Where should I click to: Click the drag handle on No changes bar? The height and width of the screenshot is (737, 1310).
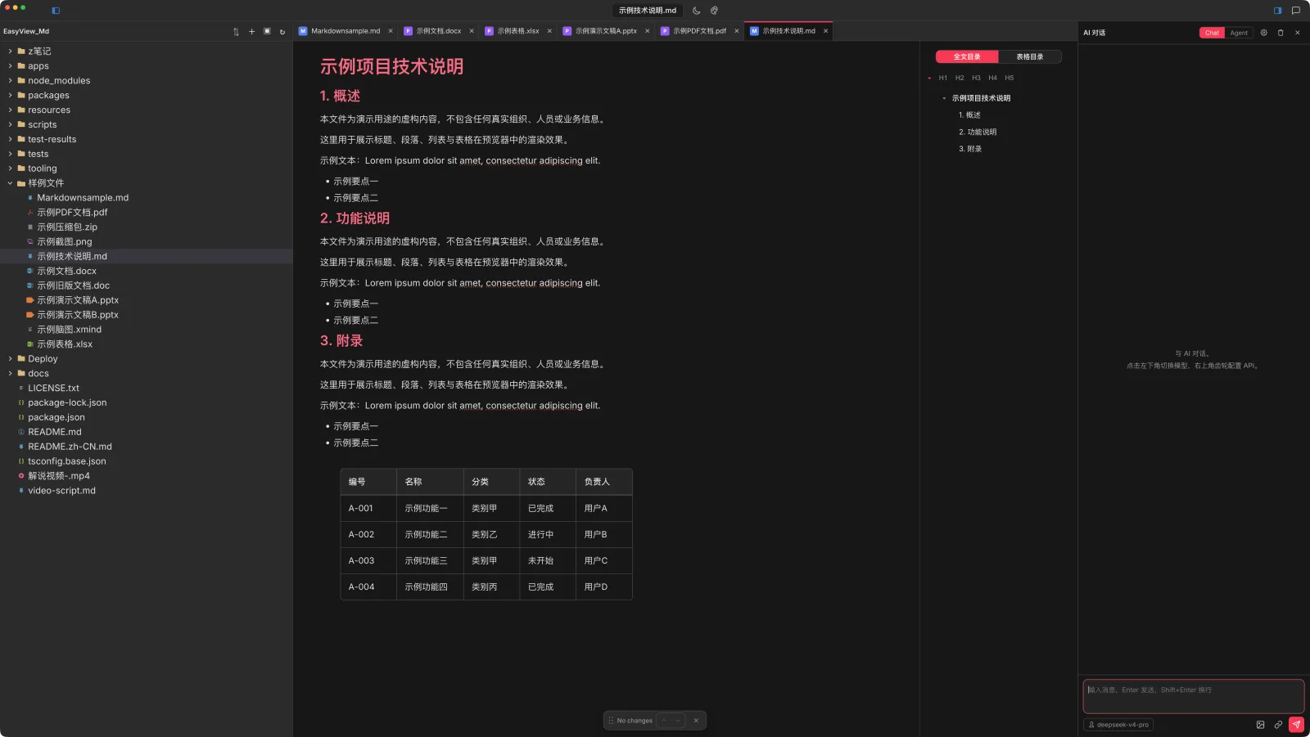coord(611,721)
